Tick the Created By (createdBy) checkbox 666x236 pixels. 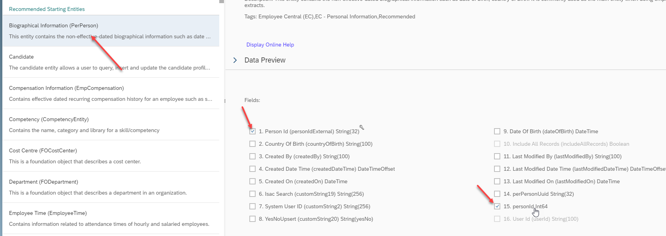click(252, 156)
